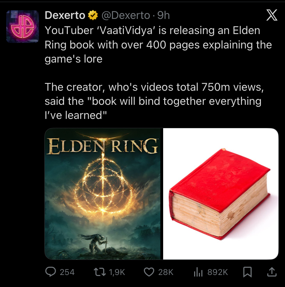This screenshot has height=287, width=285.
Task: Click the X logo icon
Action: pos(272,15)
